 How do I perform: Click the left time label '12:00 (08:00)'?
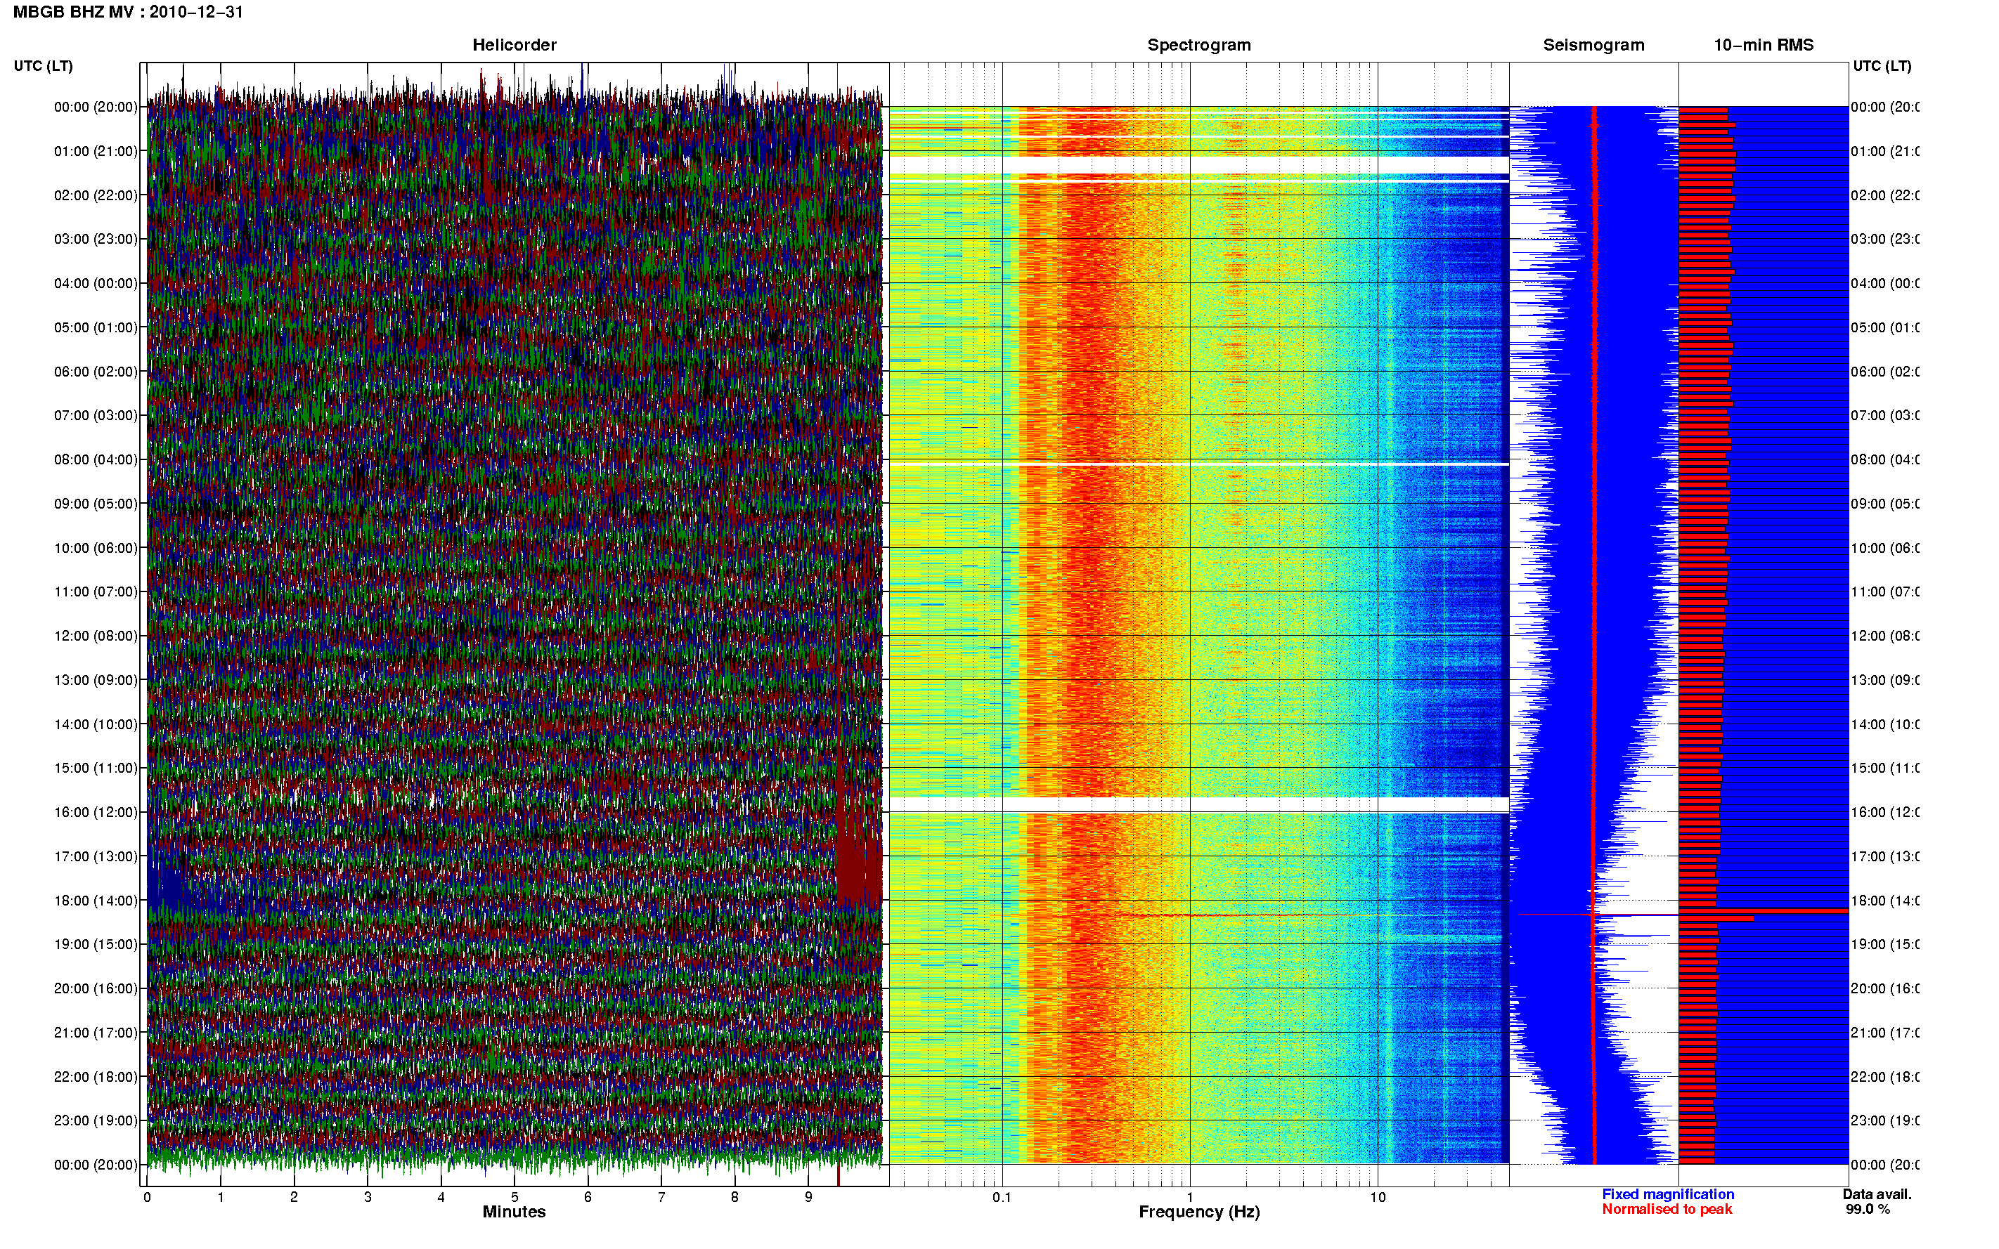click(96, 636)
